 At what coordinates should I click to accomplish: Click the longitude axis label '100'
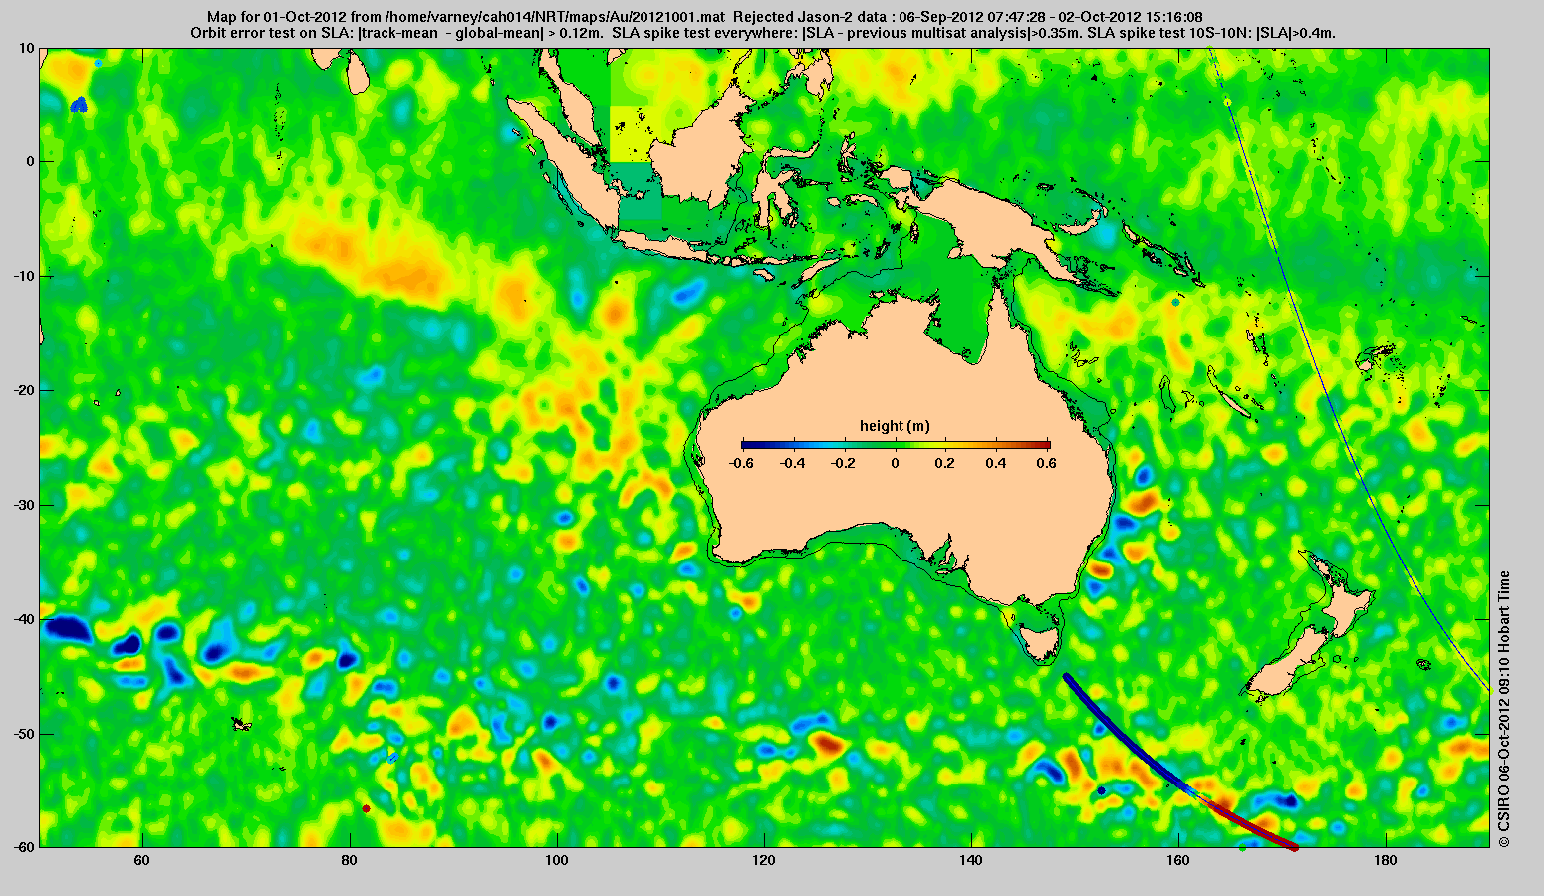556,860
